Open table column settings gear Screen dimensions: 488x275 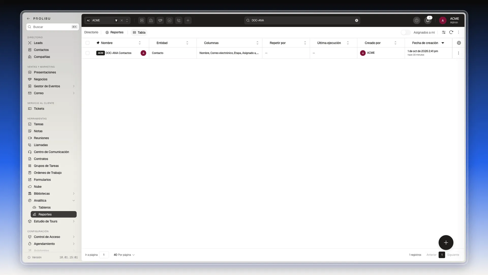click(x=459, y=43)
